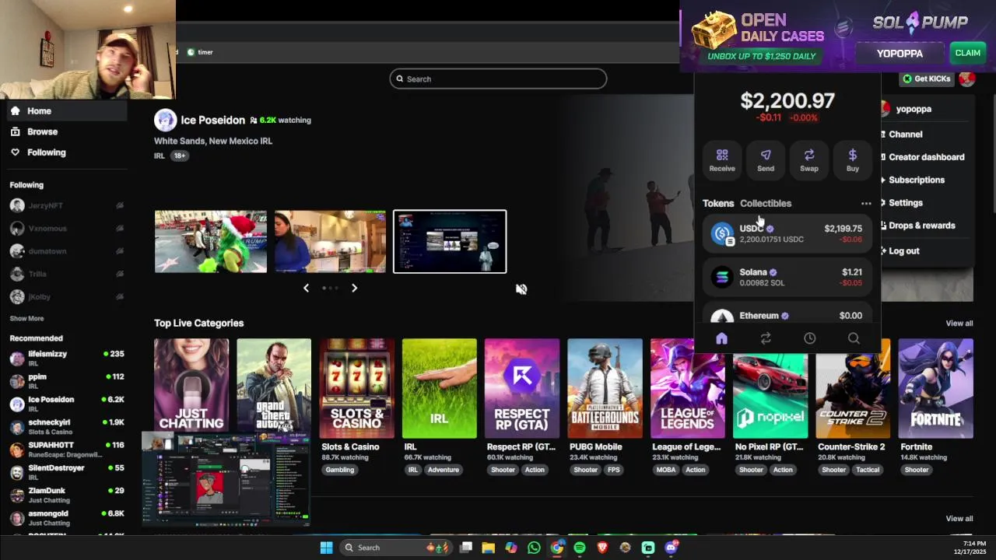
Task: Open wallet swap tab icon in bottom bar
Action: point(766,338)
